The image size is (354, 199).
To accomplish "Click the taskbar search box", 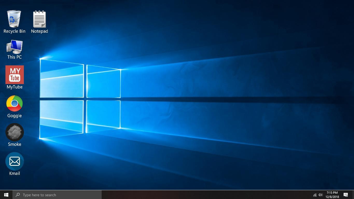I will [x=57, y=195].
